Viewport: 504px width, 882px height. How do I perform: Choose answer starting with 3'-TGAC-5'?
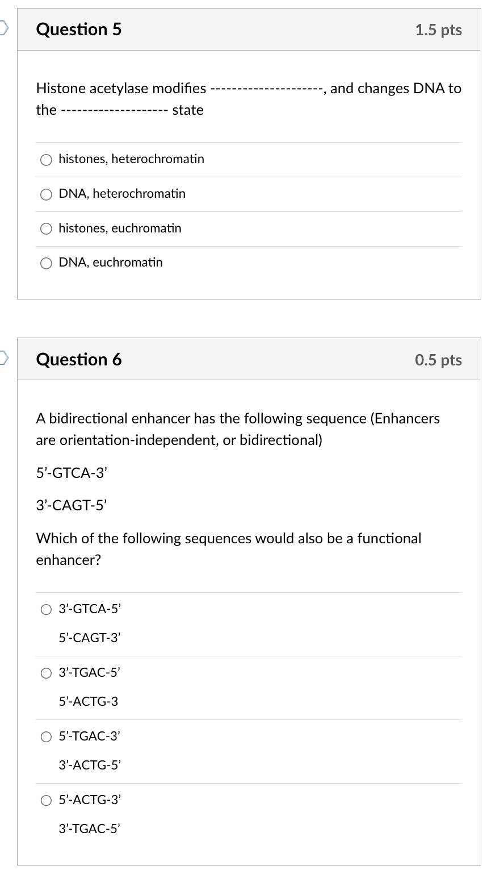tap(45, 673)
